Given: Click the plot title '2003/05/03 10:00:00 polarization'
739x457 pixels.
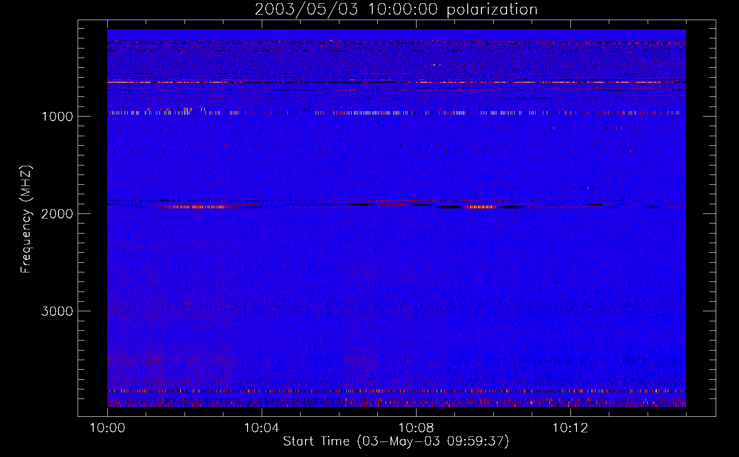Looking at the screenshot, I should 396,10.
